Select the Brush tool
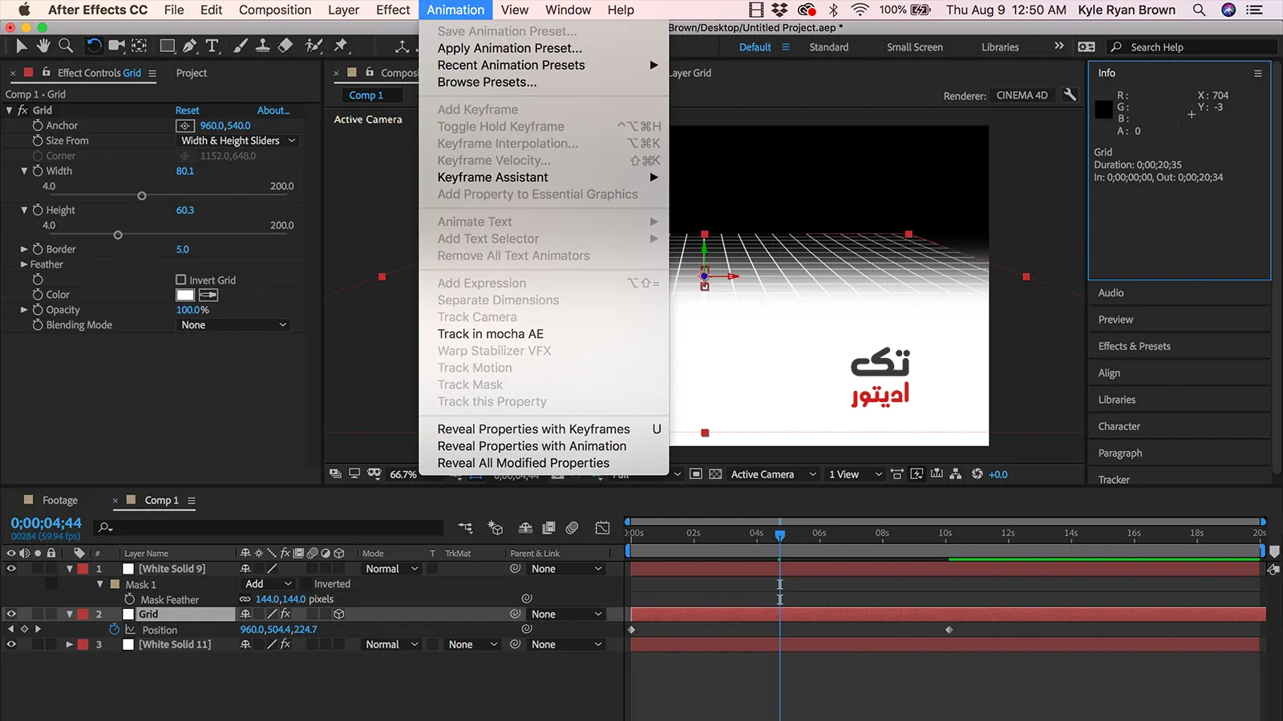1283x721 pixels. pyautogui.click(x=241, y=46)
